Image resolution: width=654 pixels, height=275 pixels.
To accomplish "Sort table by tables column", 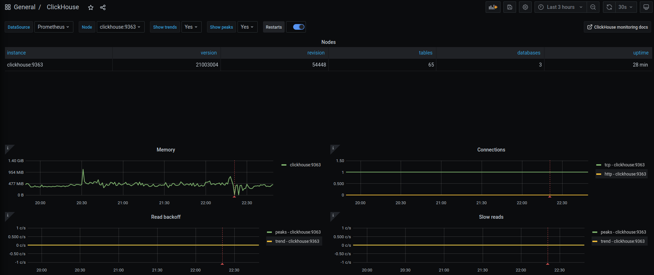I will (426, 53).
